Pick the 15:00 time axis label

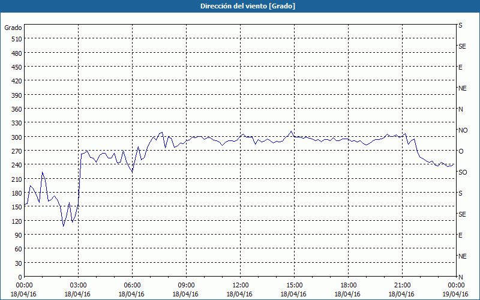(295, 286)
